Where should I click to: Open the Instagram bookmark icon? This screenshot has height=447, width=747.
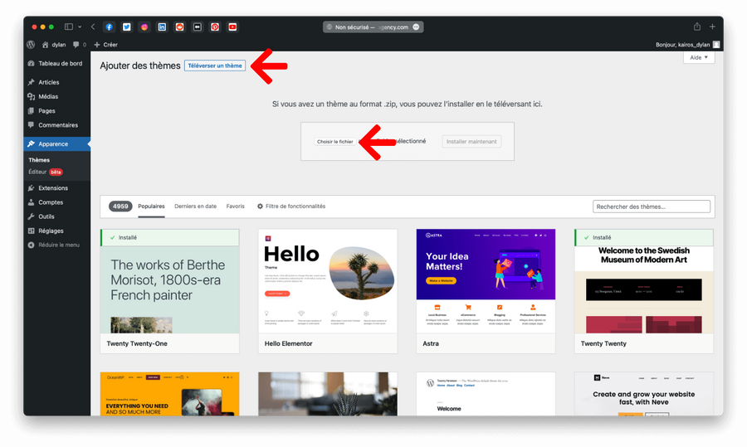(x=144, y=27)
